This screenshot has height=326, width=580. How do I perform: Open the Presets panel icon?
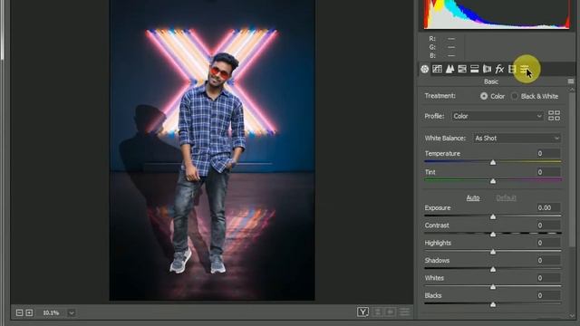click(524, 69)
